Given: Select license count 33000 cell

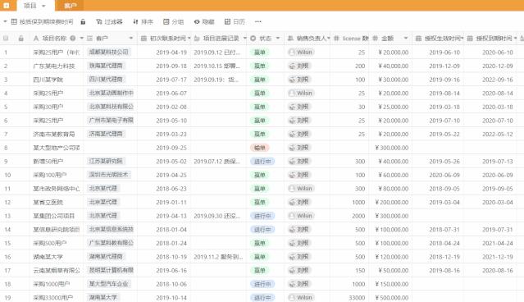Looking at the screenshot, I should (x=350, y=298).
